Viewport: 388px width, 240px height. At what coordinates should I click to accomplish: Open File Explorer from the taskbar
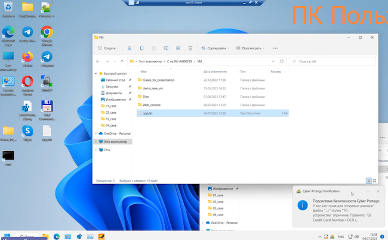tap(45, 236)
